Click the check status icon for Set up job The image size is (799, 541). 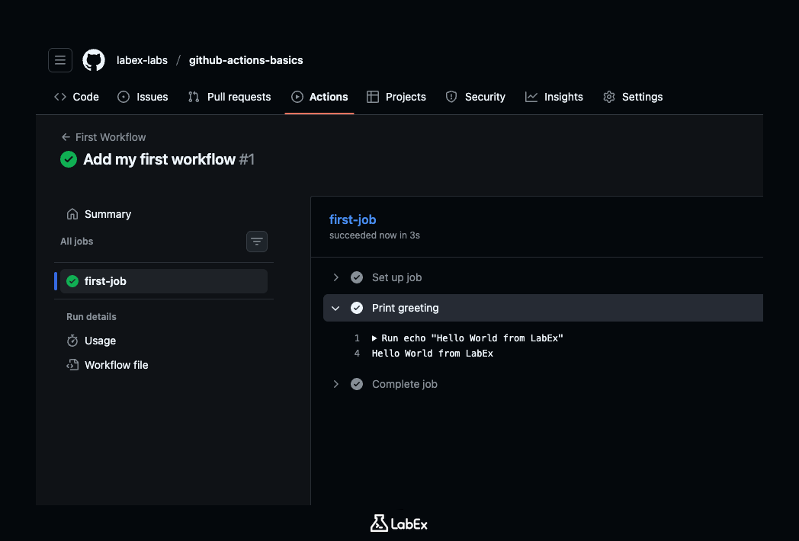[x=357, y=277]
